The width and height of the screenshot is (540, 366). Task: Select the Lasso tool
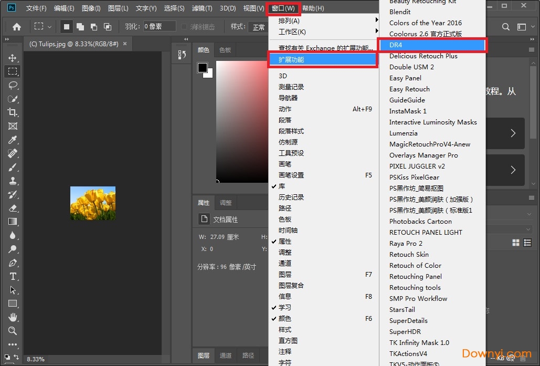click(x=13, y=85)
